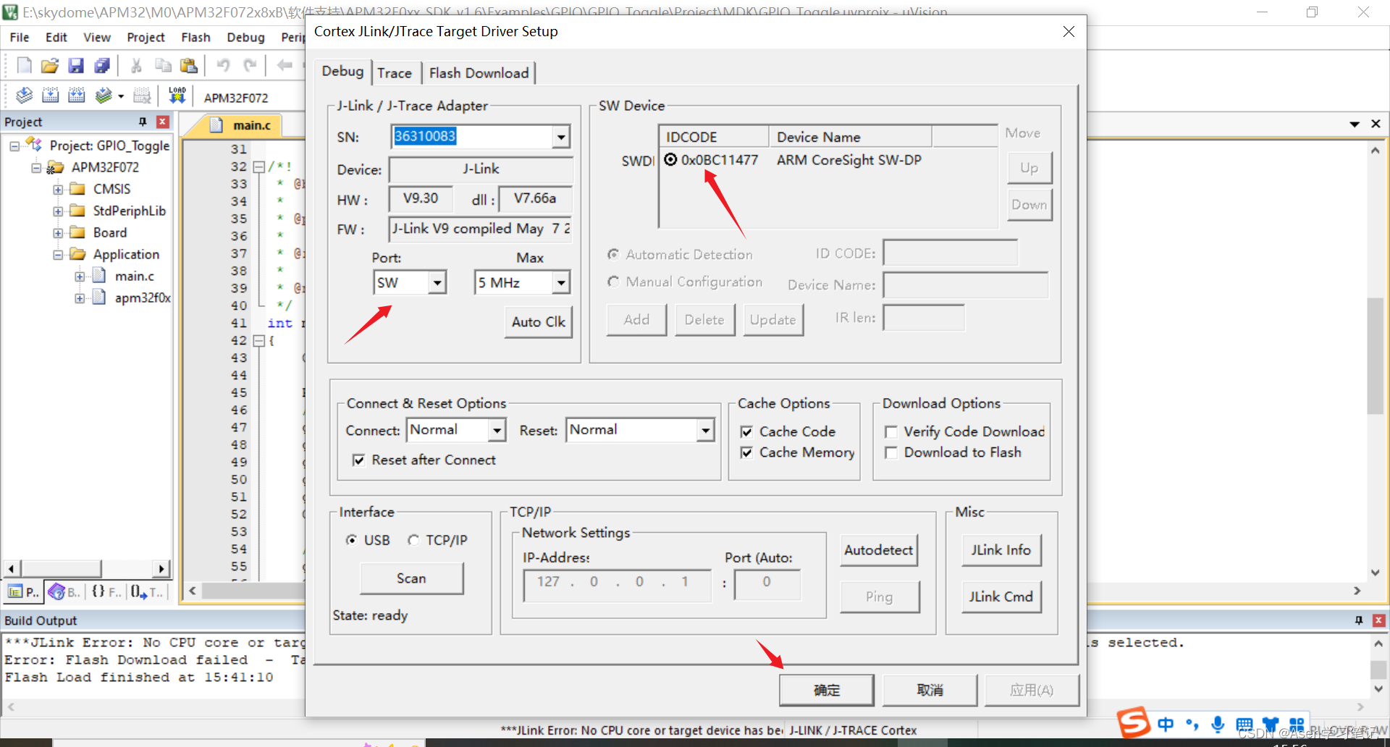
Task: Click the Paste clipboard icon
Action: point(189,66)
